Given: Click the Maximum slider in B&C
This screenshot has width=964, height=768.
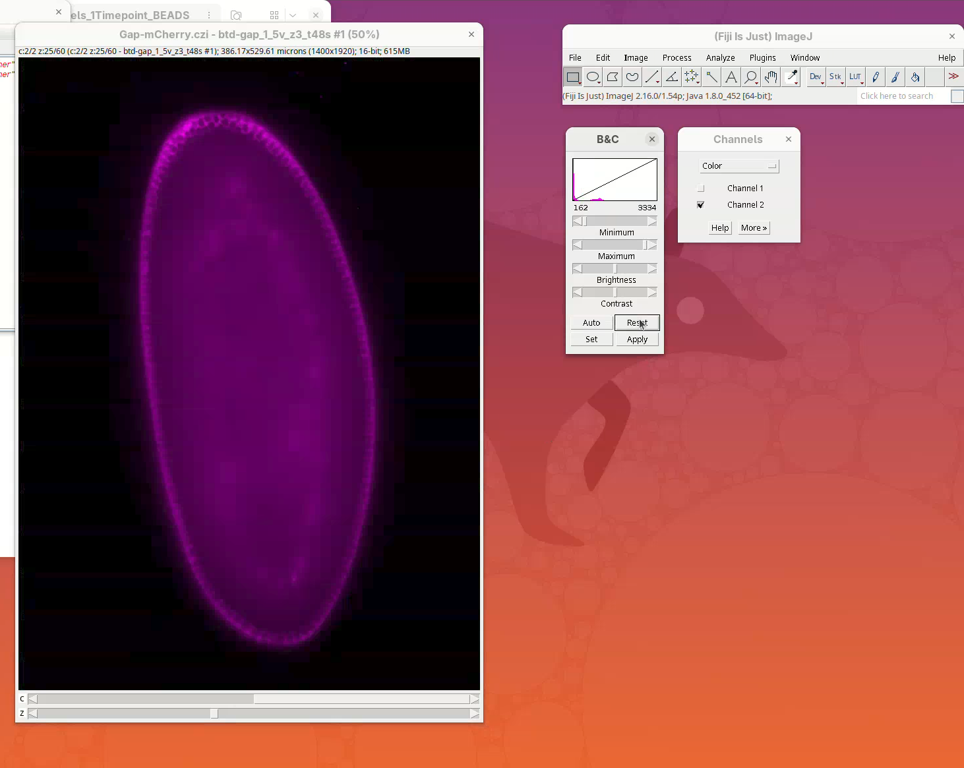Looking at the screenshot, I should tap(615, 245).
